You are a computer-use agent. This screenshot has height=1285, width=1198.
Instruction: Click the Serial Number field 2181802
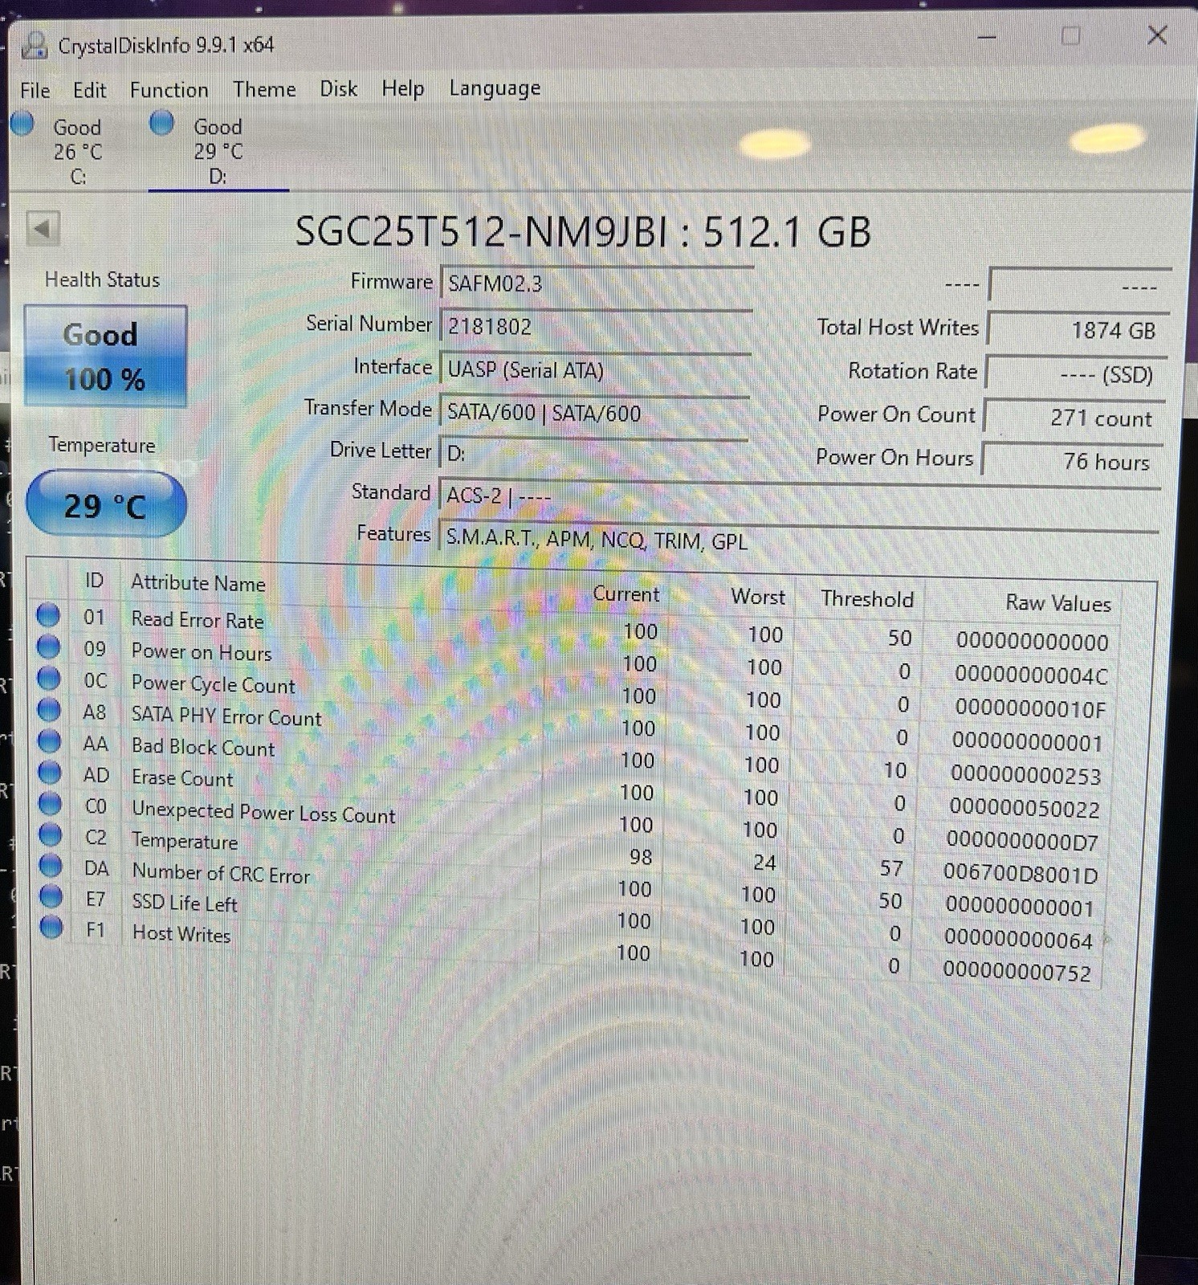click(x=595, y=326)
